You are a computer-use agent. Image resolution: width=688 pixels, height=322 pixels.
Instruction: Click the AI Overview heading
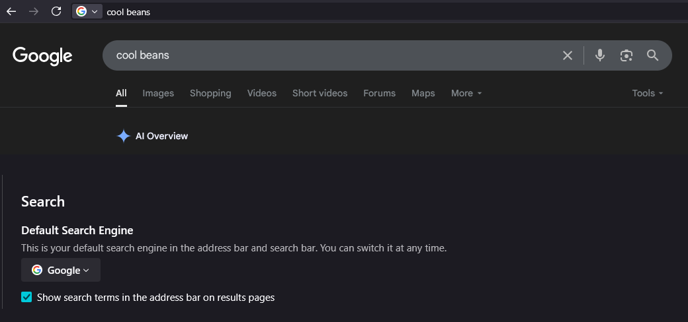[161, 136]
